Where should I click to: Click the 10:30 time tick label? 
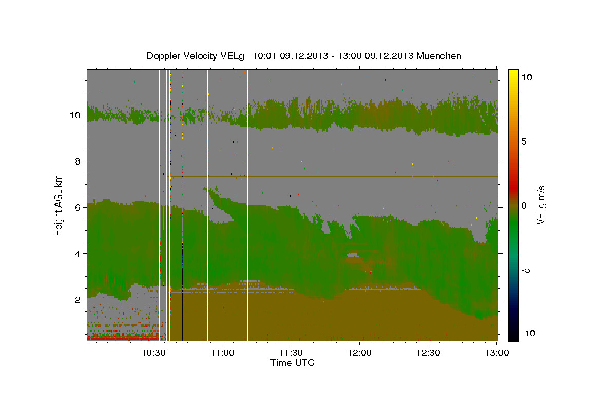(x=153, y=353)
